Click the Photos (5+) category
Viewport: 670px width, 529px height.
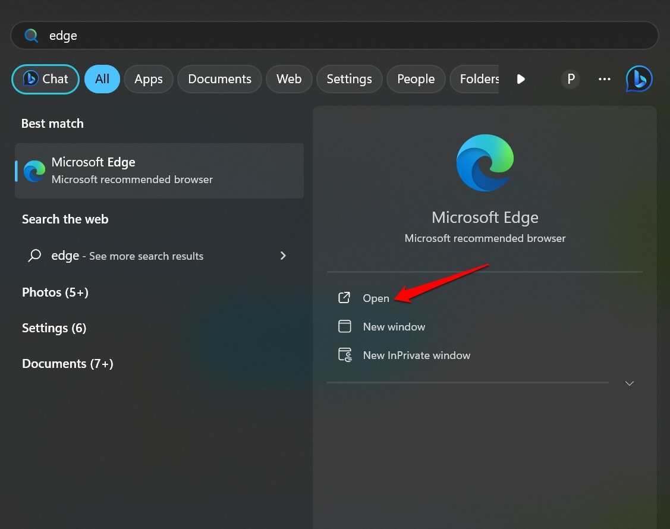(55, 292)
